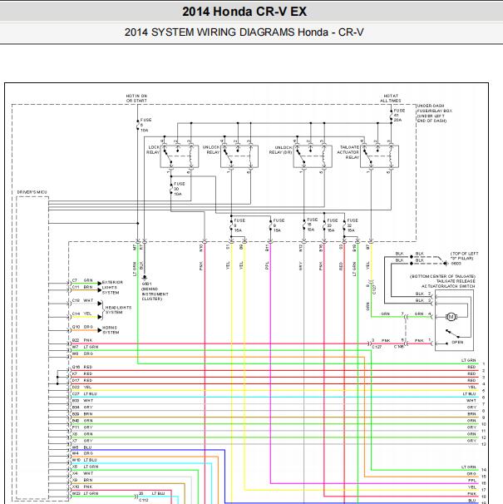Click 'TAILGATE ACTUATOR RELAY' label
This screenshot has width=503, height=504.
coord(348,152)
